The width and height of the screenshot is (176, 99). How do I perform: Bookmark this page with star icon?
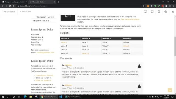click(143, 6)
